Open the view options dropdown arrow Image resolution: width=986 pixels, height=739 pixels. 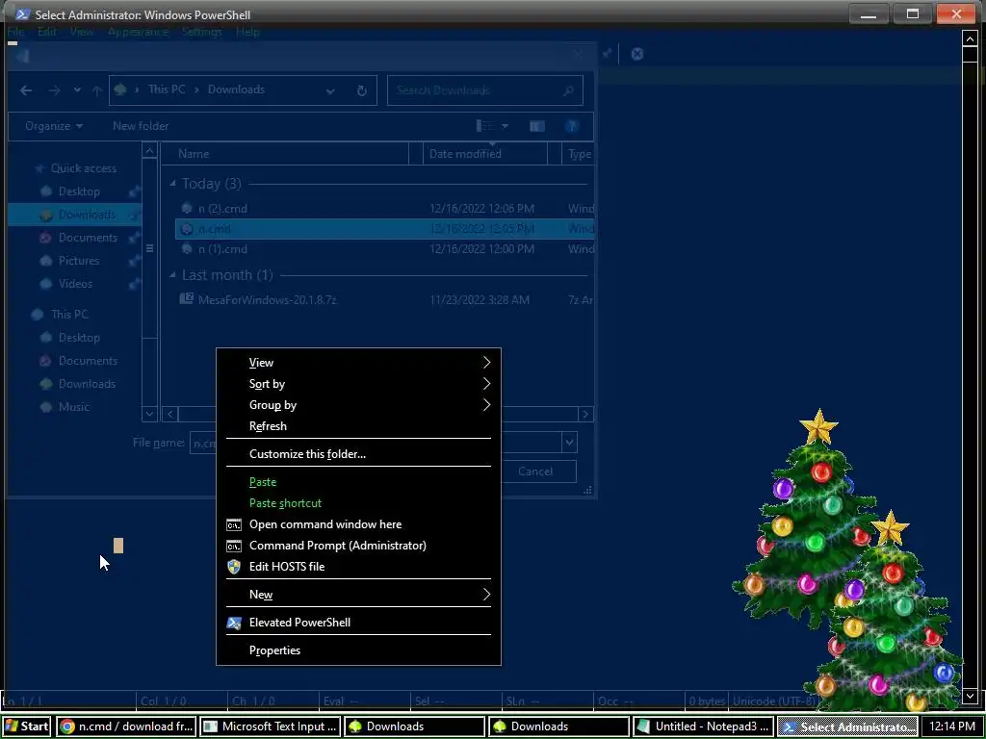pos(505,126)
